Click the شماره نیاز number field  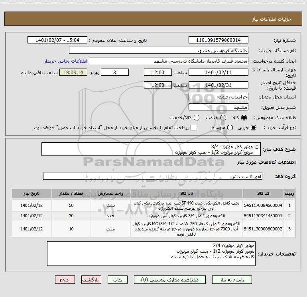pyautogui.click(x=218, y=40)
